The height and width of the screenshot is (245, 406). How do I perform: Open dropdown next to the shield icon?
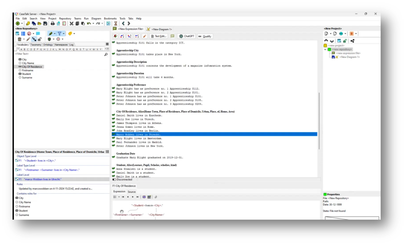coord(53,39)
